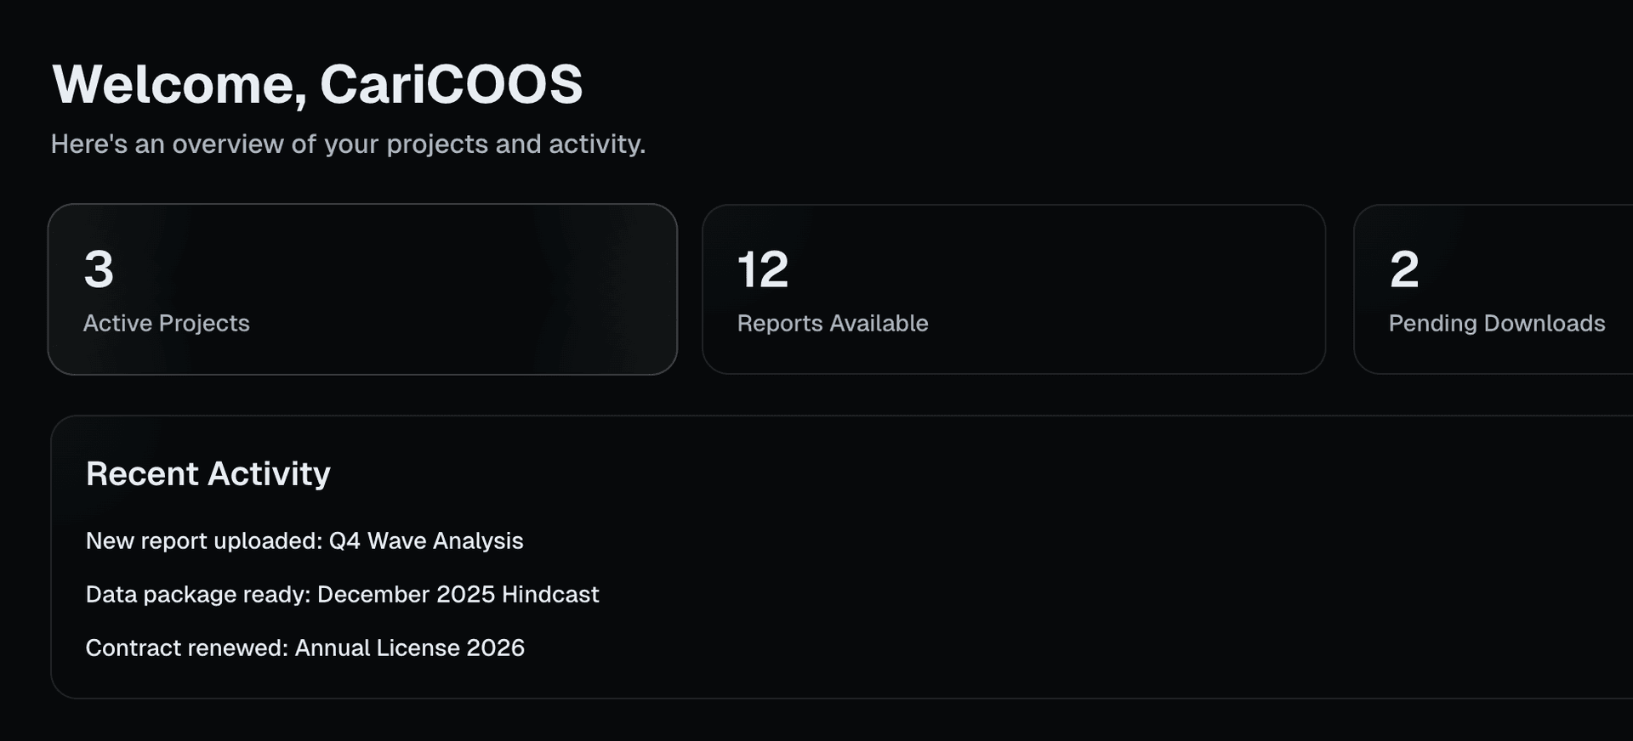The height and width of the screenshot is (741, 1633).
Task: Click the Active Projects count of 3
Action: pos(99,269)
